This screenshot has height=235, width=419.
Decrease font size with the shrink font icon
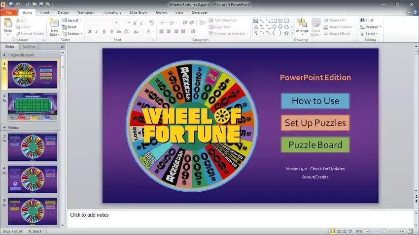pos(141,23)
